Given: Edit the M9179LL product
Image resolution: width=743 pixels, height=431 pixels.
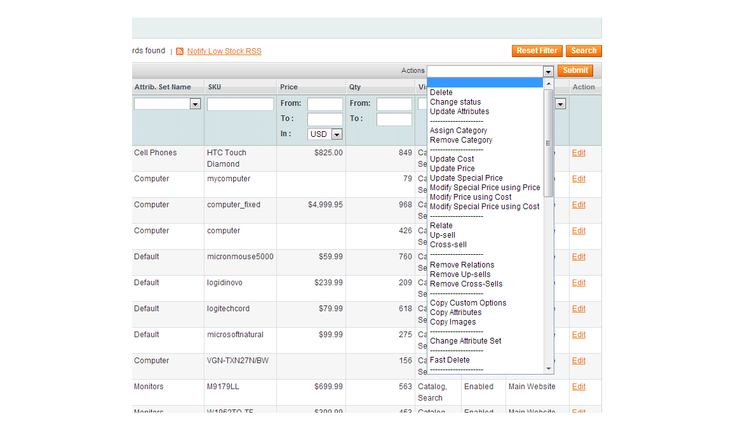Looking at the screenshot, I should click(x=579, y=387).
